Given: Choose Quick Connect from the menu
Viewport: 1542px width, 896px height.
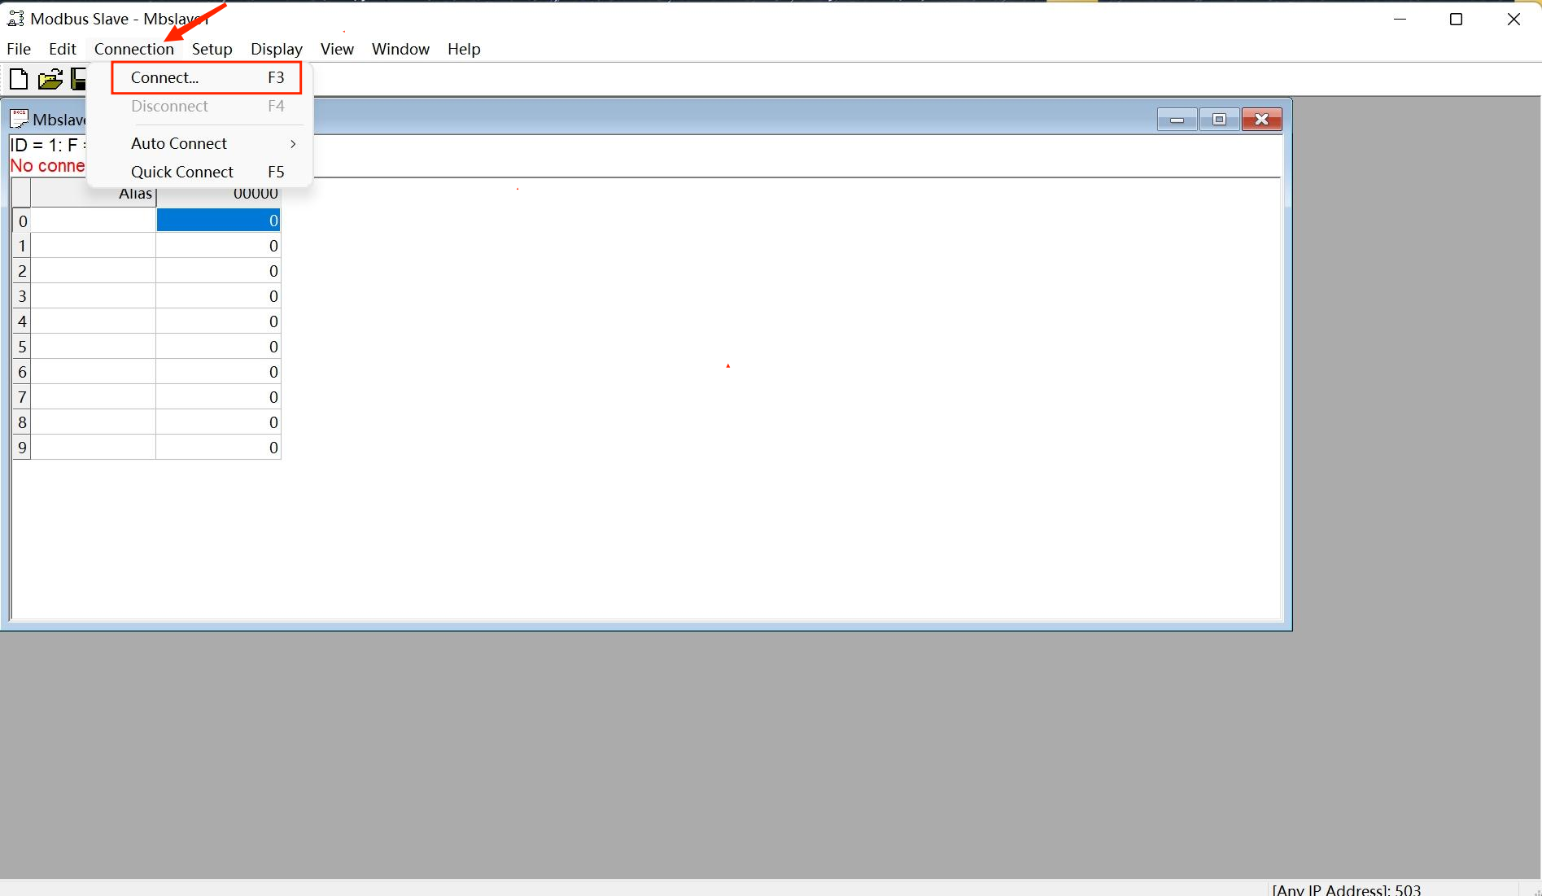Looking at the screenshot, I should 207,172.
